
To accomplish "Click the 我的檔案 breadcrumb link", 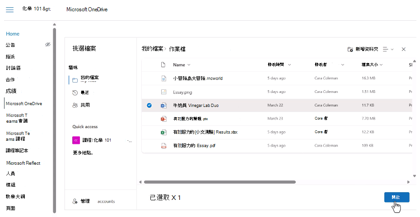I will 152,49.
